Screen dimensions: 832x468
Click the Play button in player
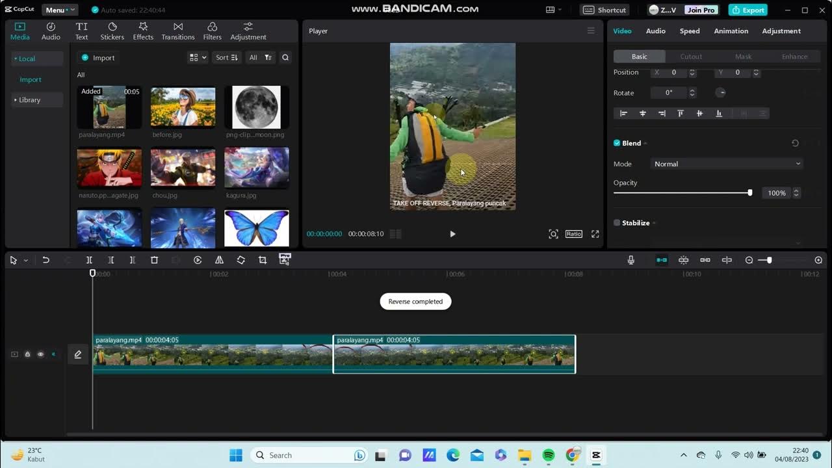point(452,234)
